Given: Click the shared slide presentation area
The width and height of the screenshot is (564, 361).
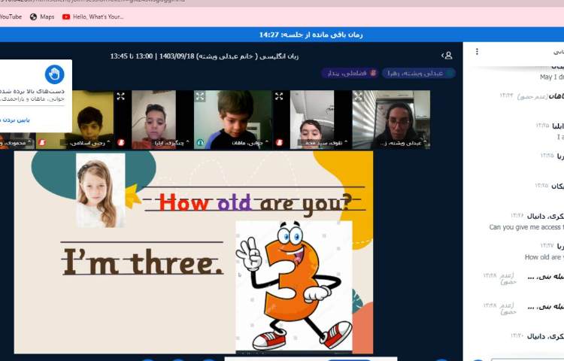Looking at the screenshot, I should point(193,252).
